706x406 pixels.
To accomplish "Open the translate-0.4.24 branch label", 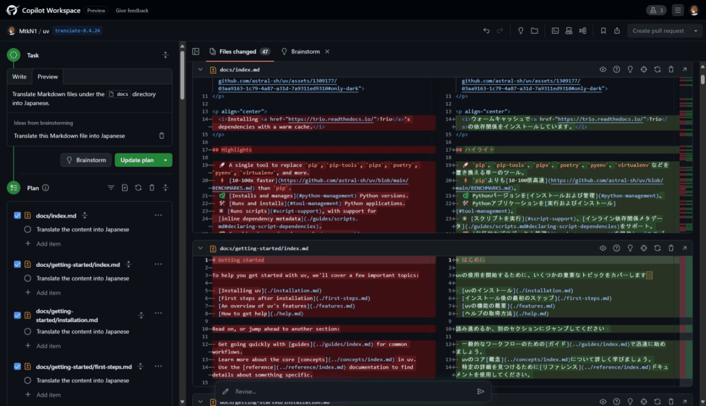I will (77, 31).
